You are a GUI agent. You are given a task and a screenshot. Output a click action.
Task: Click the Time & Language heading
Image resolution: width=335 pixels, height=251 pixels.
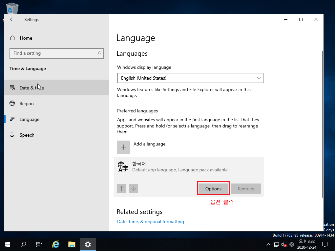click(x=28, y=69)
